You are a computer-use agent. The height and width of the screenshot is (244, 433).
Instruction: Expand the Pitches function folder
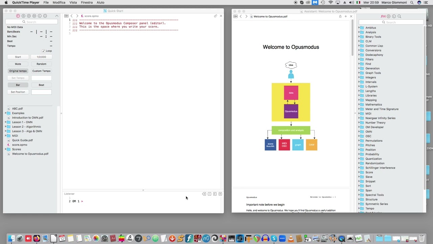point(359,145)
